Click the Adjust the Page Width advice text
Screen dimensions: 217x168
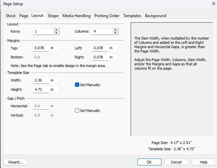point(170,64)
